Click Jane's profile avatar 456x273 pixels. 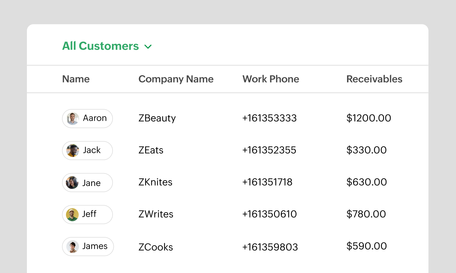coord(73,183)
